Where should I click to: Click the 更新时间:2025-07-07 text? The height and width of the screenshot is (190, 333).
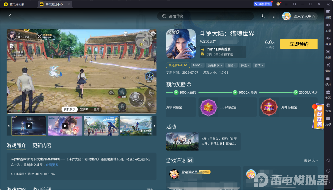182,73
